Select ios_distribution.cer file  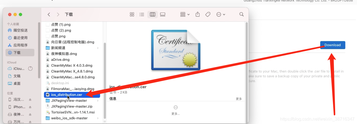coord(72,95)
